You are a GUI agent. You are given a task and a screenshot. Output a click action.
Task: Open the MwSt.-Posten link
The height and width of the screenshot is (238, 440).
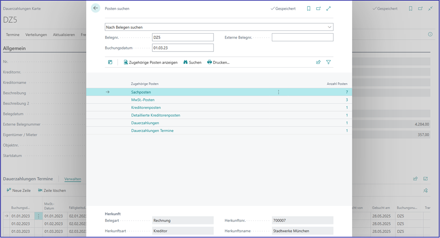pos(143,100)
